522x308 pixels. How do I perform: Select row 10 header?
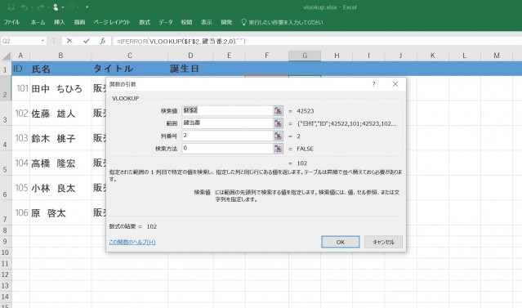[x=5, y=252]
